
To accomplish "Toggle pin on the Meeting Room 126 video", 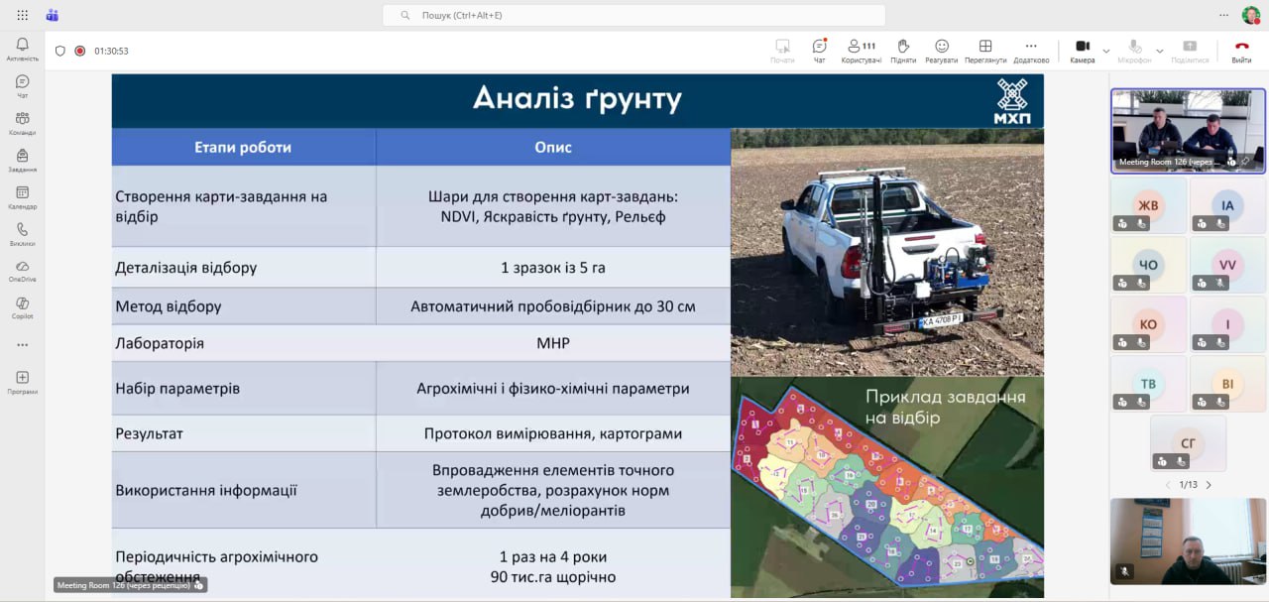I will point(1245,162).
